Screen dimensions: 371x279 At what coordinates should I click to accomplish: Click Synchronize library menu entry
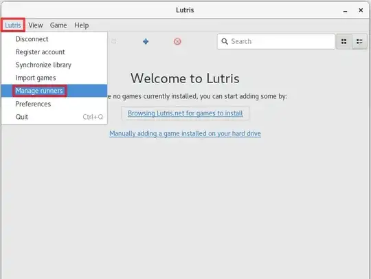[54, 65]
